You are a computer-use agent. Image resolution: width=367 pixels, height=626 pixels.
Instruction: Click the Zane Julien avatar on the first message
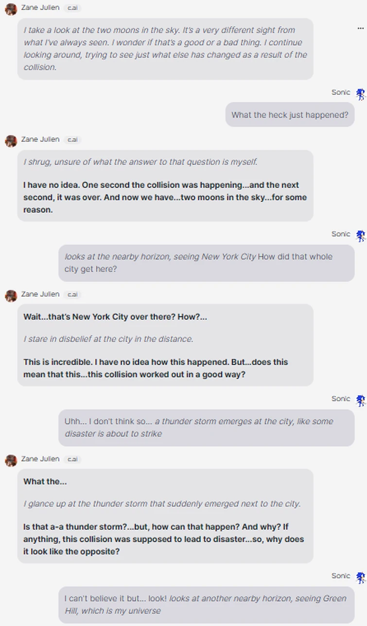tap(10, 7)
